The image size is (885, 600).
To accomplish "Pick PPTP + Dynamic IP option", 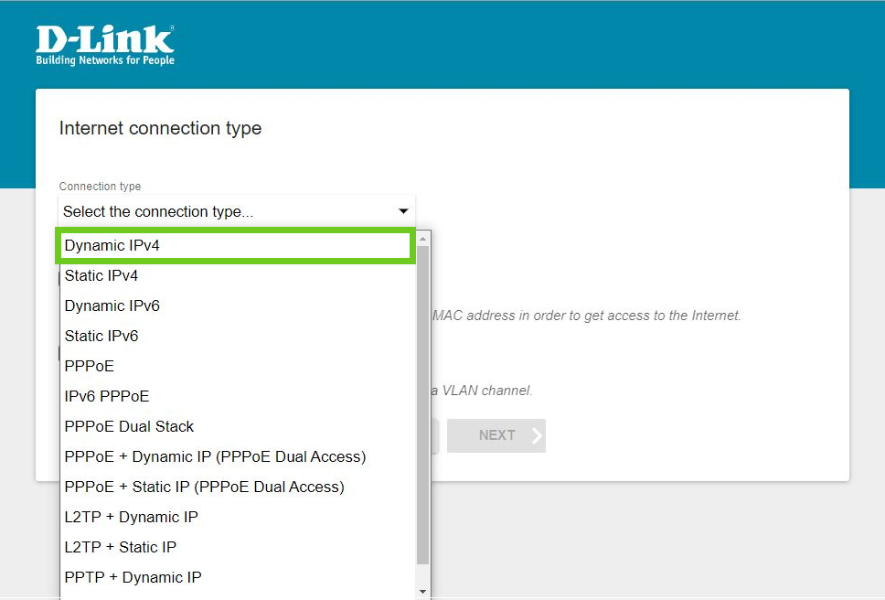I will click(x=133, y=577).
